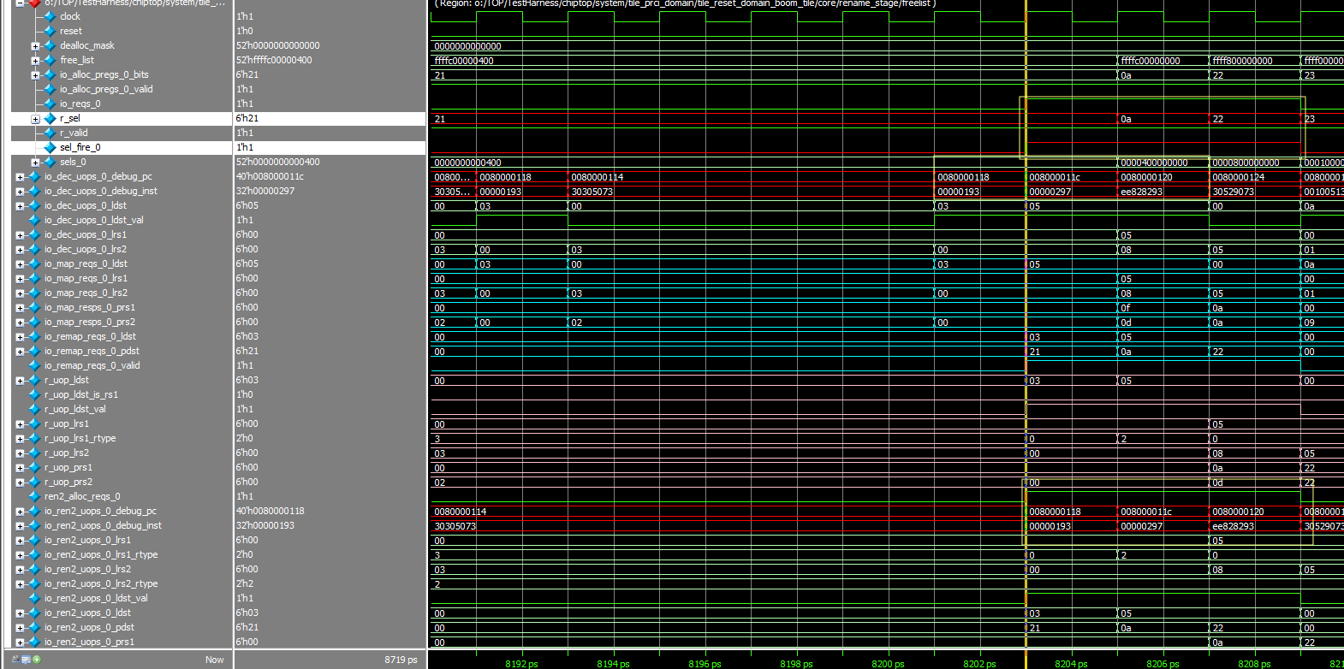This screenshot has height=669, width=1344.
Task: Click value 52'h0000000000400 of sels_0
Action: (x=278, y=162)
